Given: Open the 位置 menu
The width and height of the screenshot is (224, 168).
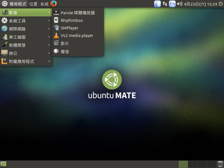Looking at the screenshot, I should (x=33, y=4).
